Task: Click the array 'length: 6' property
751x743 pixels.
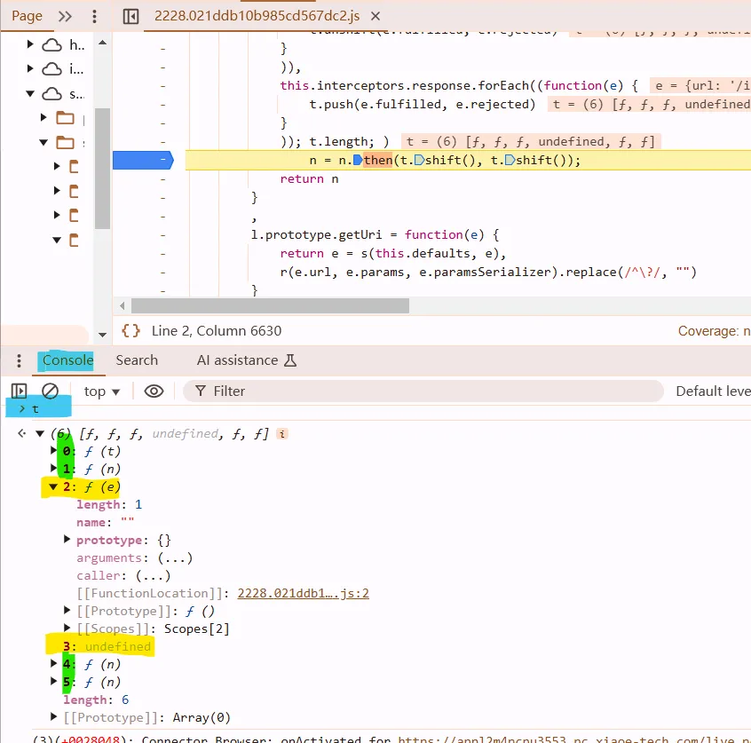Action: click(x=96, y=700)
